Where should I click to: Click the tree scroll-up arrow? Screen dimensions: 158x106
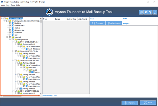pos(41,18)
